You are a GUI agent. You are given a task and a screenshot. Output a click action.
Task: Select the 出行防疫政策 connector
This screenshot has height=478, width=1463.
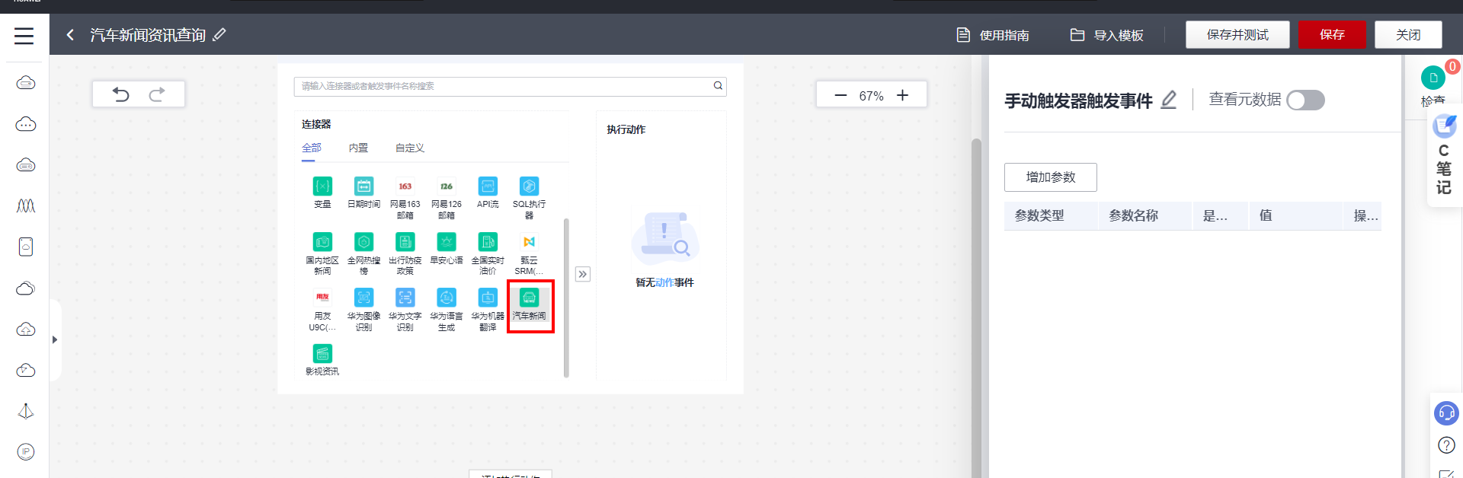[x=405, y=242]
